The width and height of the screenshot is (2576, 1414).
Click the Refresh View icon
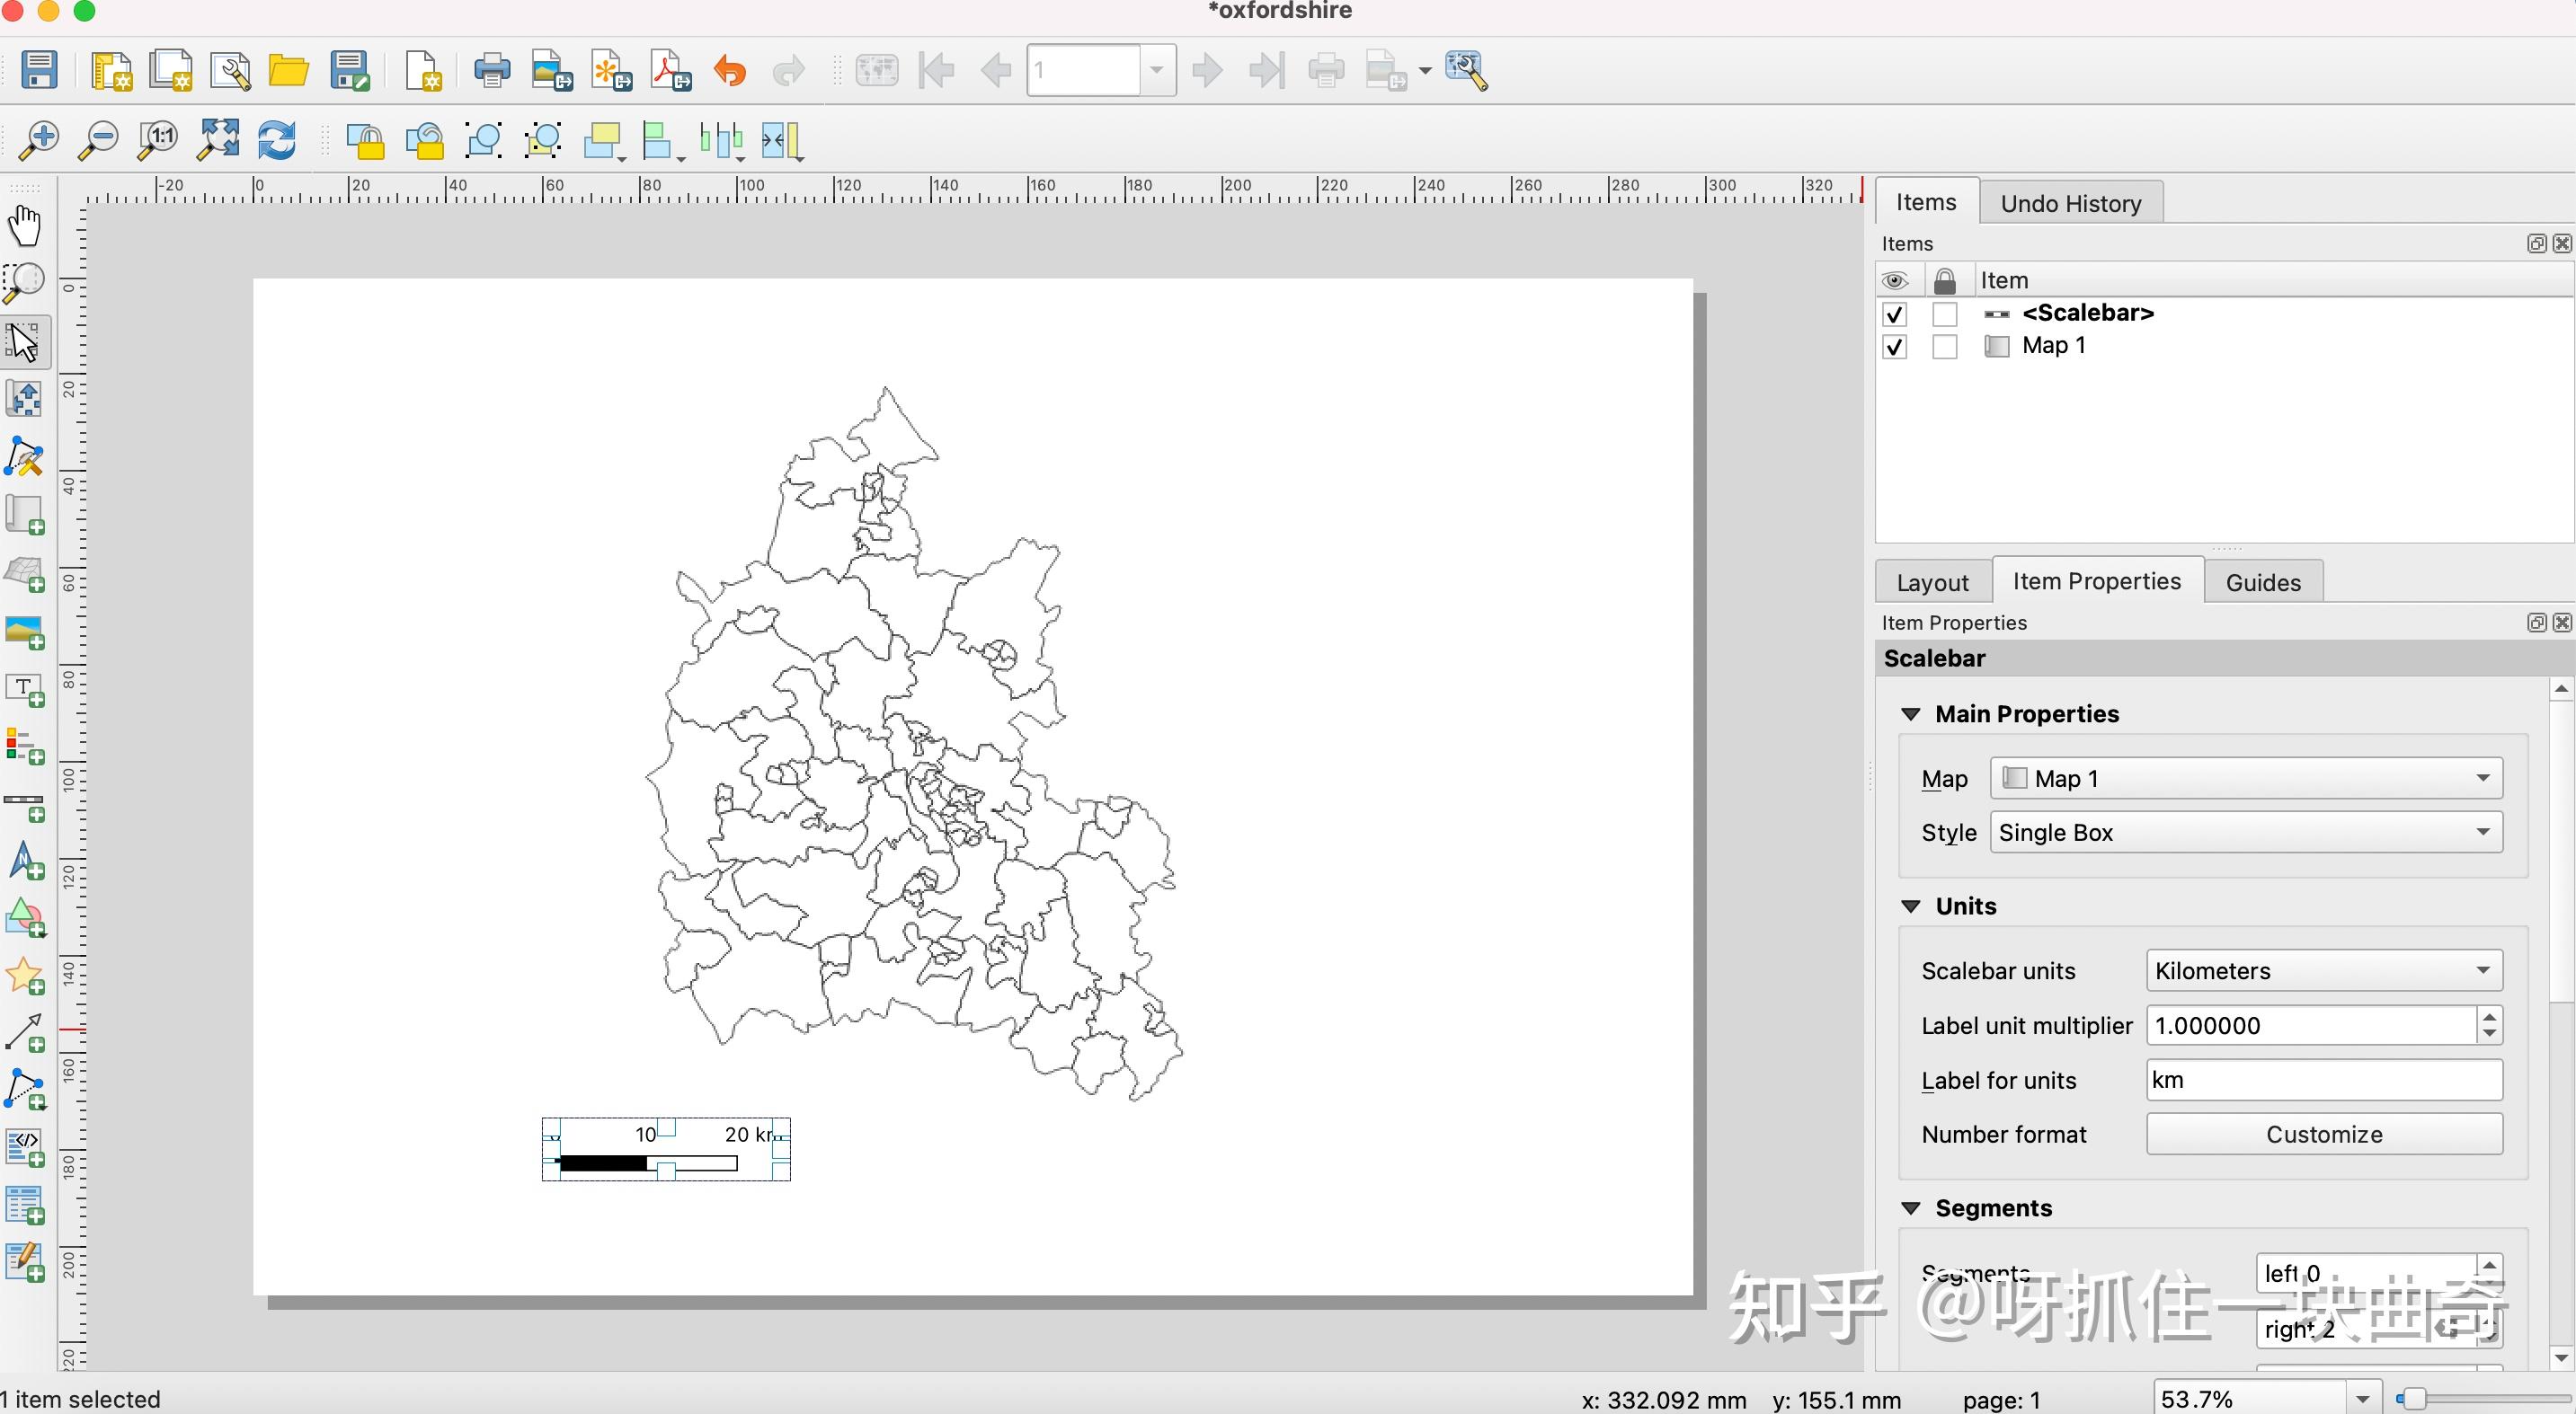pos(277,140)
